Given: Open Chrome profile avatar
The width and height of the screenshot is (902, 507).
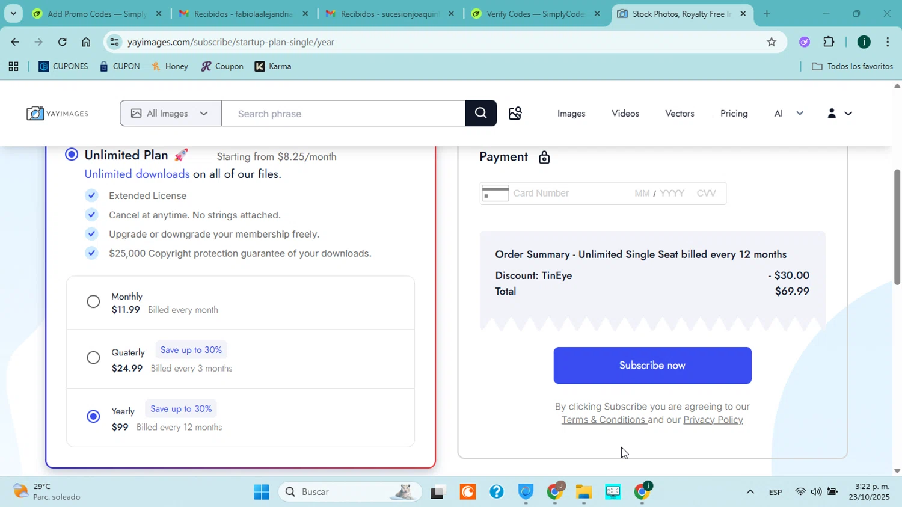Looking at the screenshot, I should tap(864, 42).
